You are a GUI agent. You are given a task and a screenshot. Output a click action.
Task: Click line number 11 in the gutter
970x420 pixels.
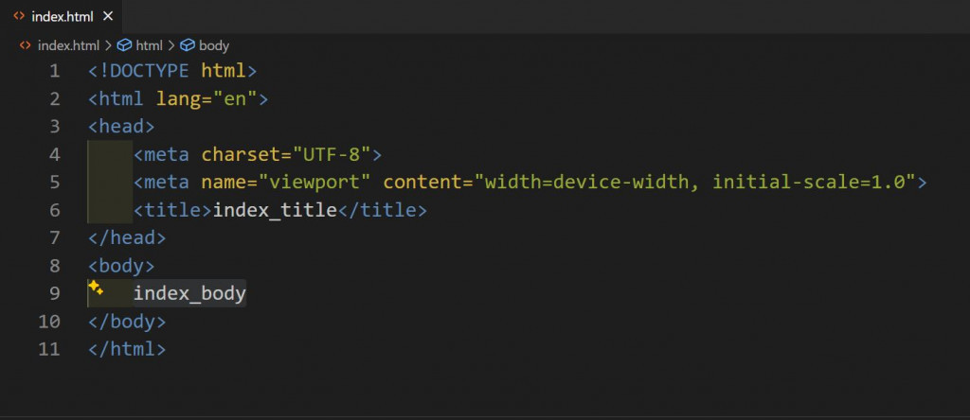[49, 349]
